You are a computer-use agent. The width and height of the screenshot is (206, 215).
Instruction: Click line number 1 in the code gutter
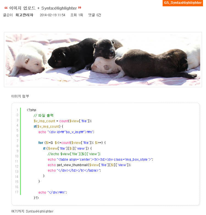(17, 110)
